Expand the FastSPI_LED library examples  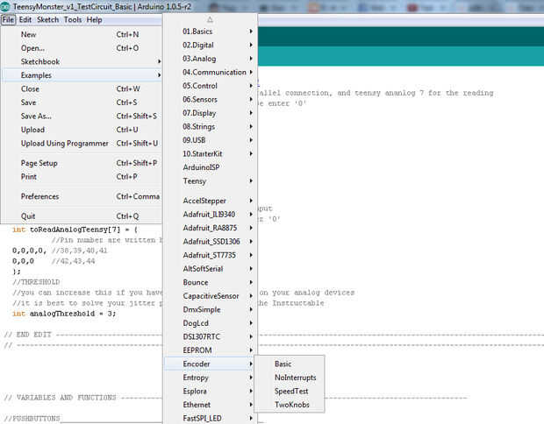[x=210, y=418]
